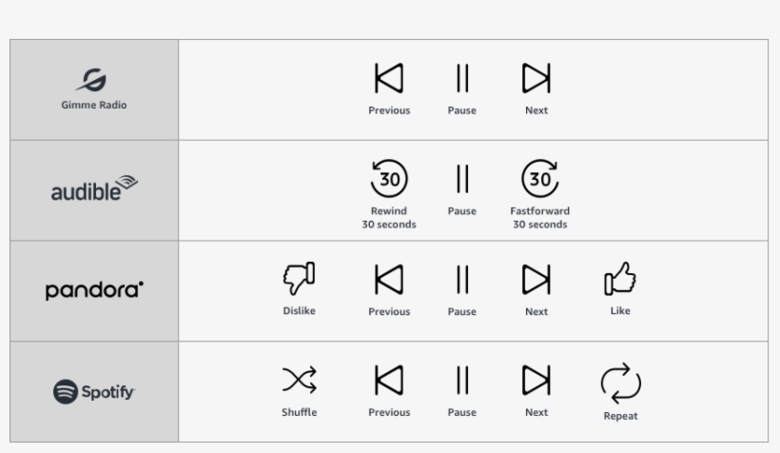The image size is (780, 453).
Task: Pause the Audible playback
Action: (x=462, y=178)
